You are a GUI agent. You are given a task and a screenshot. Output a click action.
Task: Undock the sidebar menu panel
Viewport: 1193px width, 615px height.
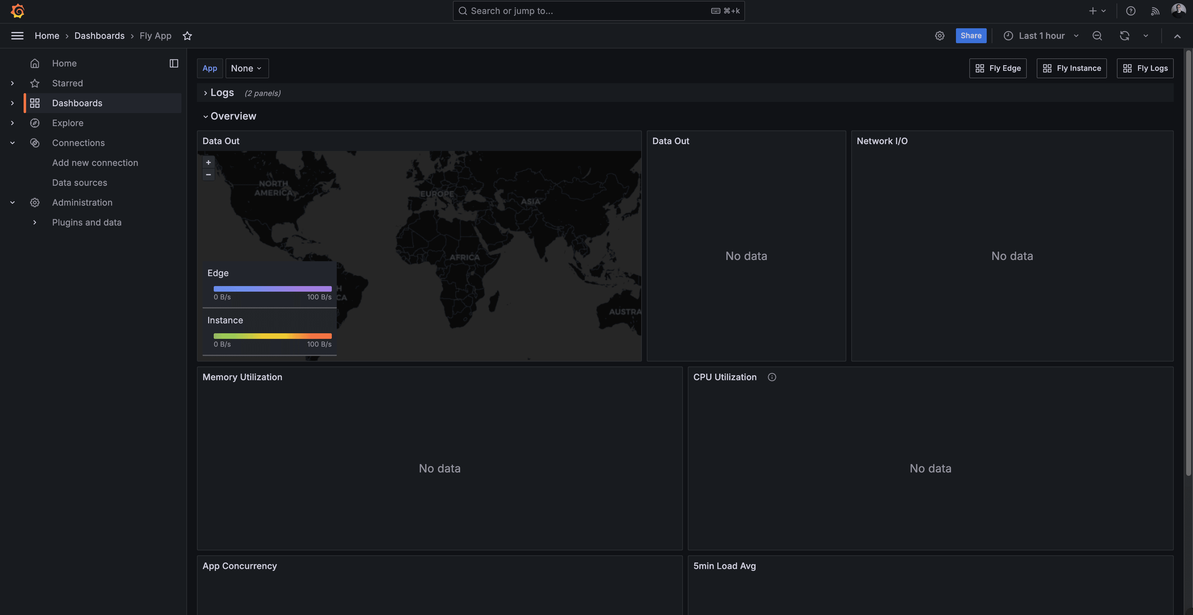[174, 63]
